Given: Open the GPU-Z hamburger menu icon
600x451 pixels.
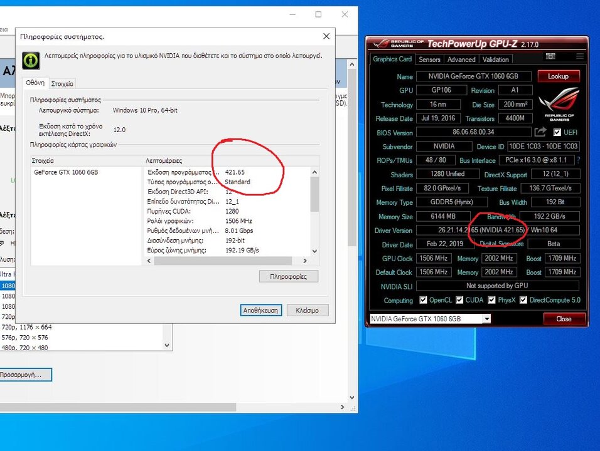Looking at the screenshot, I should [x=580, y=56].
